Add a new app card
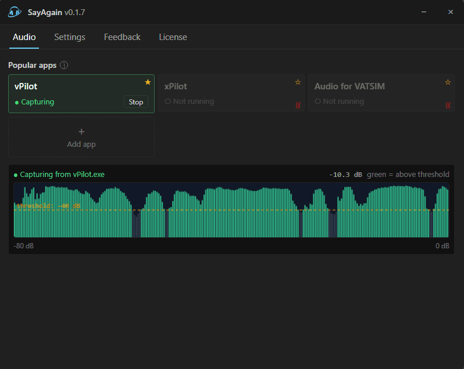464x369 pixels. (x=81, y=138)
